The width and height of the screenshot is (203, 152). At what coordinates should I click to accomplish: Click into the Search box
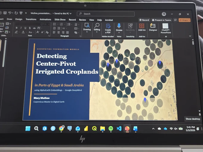click(x=106, y=14)
